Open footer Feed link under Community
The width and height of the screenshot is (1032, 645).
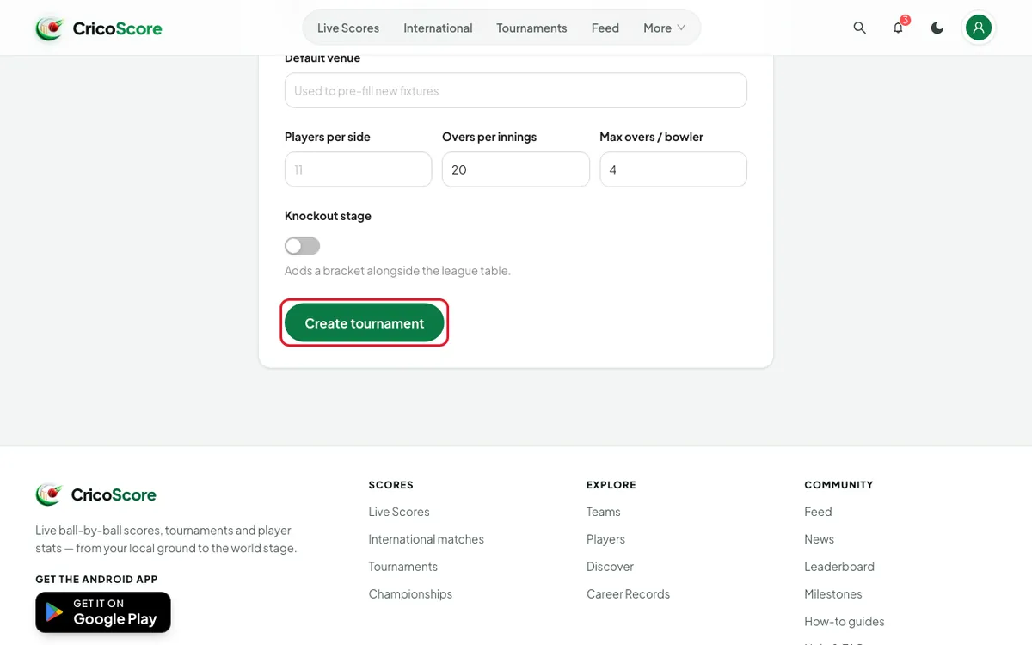(x=818, y=512)
